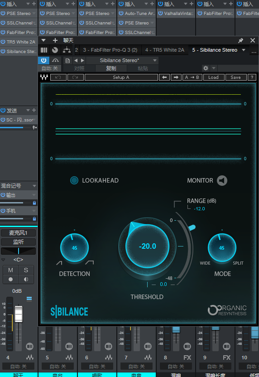Toggle the output lock icon
The height and width of the screenshot is (377, 259).
[x=34, y=203]
